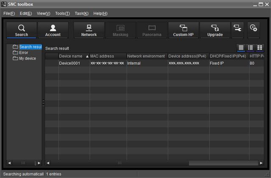This screenshot has height=178, width=271.
Task: Click the Search toolbar button
Action: [21, 30]
